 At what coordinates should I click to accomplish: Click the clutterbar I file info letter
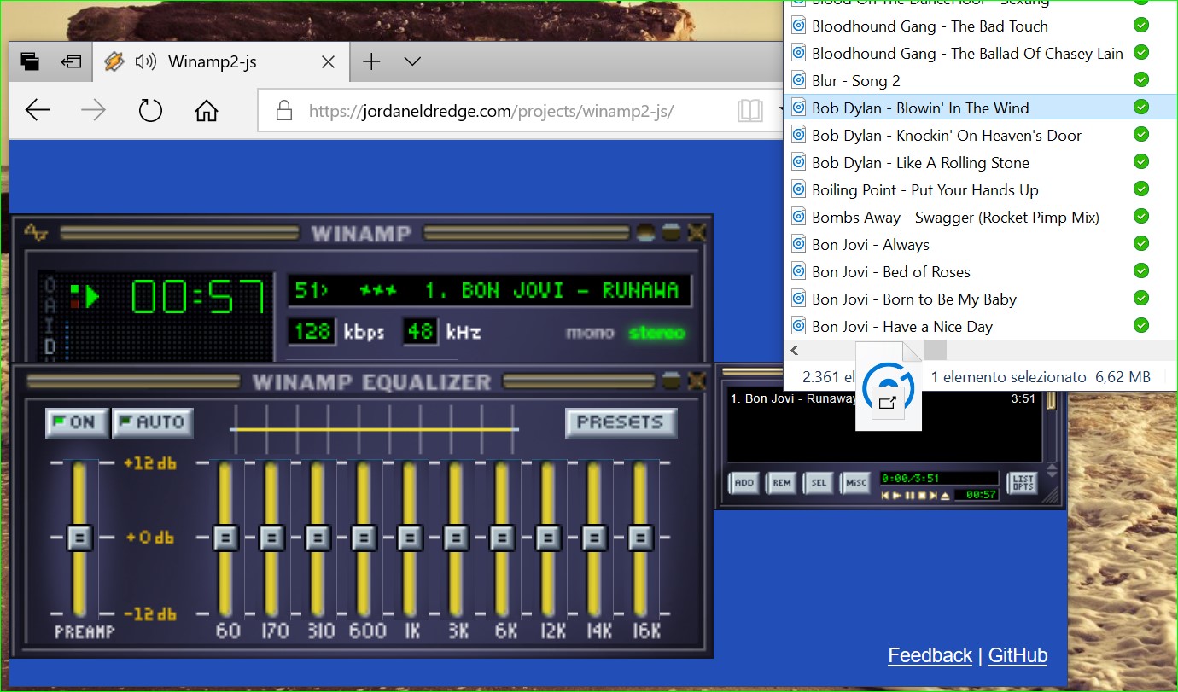[x=50, y=325]
